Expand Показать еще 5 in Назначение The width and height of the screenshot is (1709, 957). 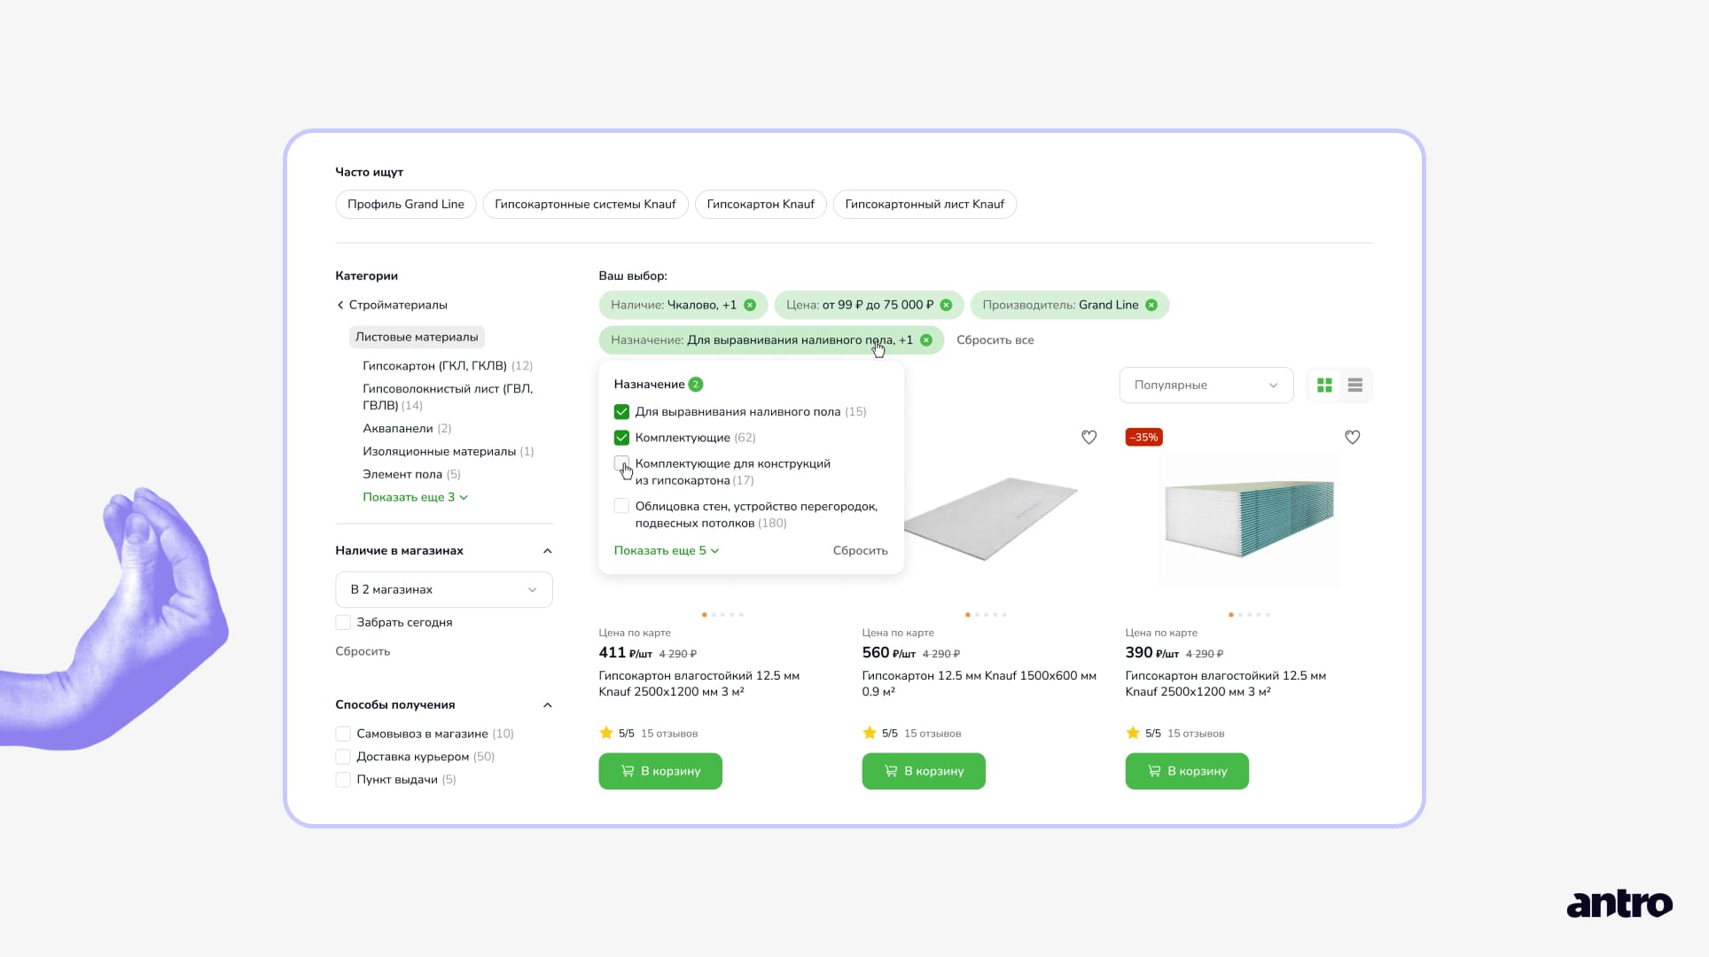click(666, 551)
